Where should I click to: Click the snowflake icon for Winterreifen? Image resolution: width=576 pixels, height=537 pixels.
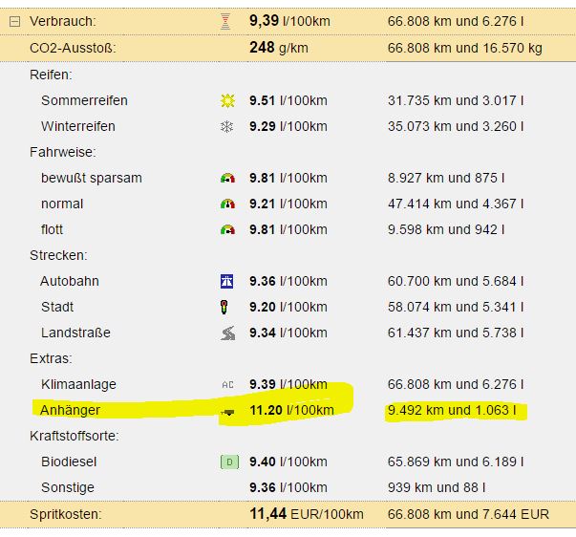(x=226, y=126)
